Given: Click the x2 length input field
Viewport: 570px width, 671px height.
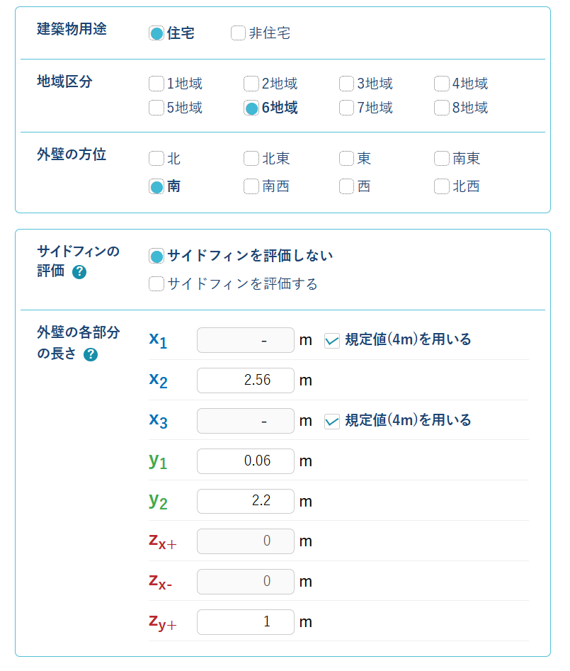Looking at the screenshot, I should [245, 380].
